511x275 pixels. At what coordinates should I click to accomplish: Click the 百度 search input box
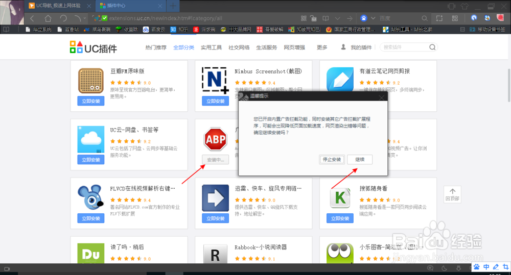[399, 18]
